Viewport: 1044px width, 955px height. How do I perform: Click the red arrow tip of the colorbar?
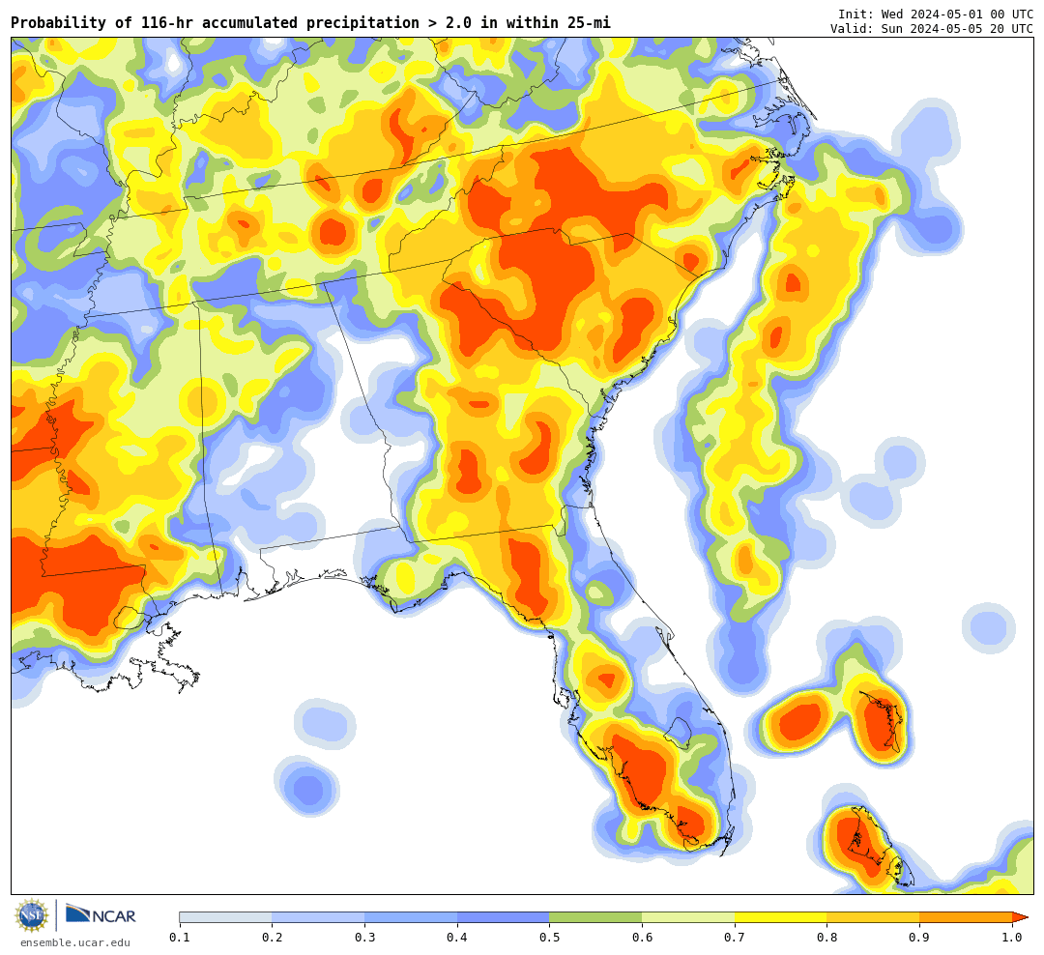(x=1020, y=917)
